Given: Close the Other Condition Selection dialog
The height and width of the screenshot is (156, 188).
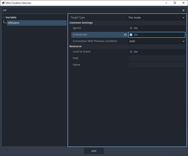Looking at the screenshot, I should coord(183,3).
